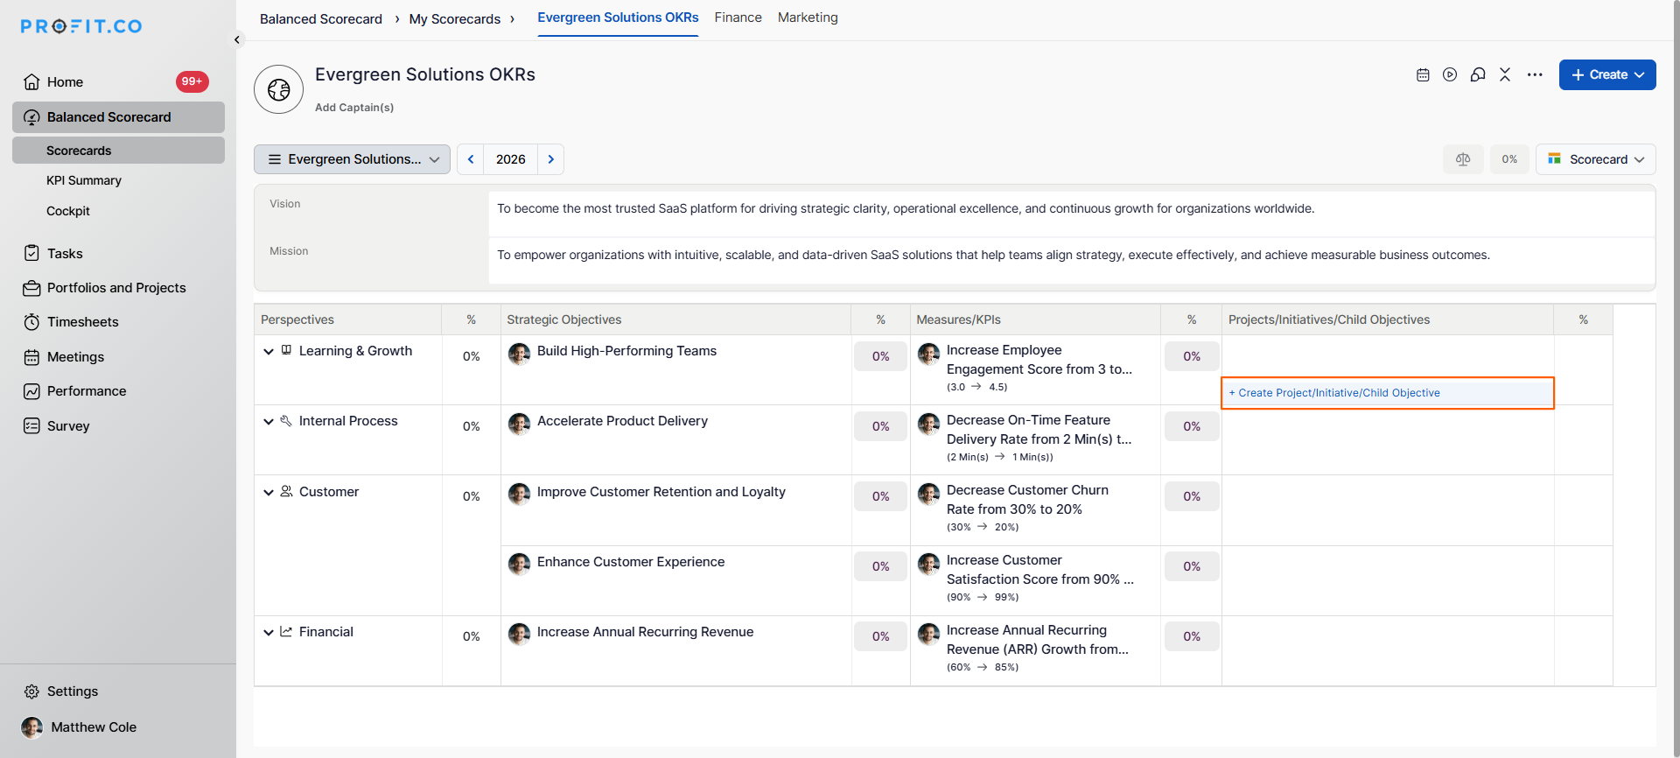
Task: Open the three-dot more options menu
Action: pyautogui.click(x=1535, y=75)
